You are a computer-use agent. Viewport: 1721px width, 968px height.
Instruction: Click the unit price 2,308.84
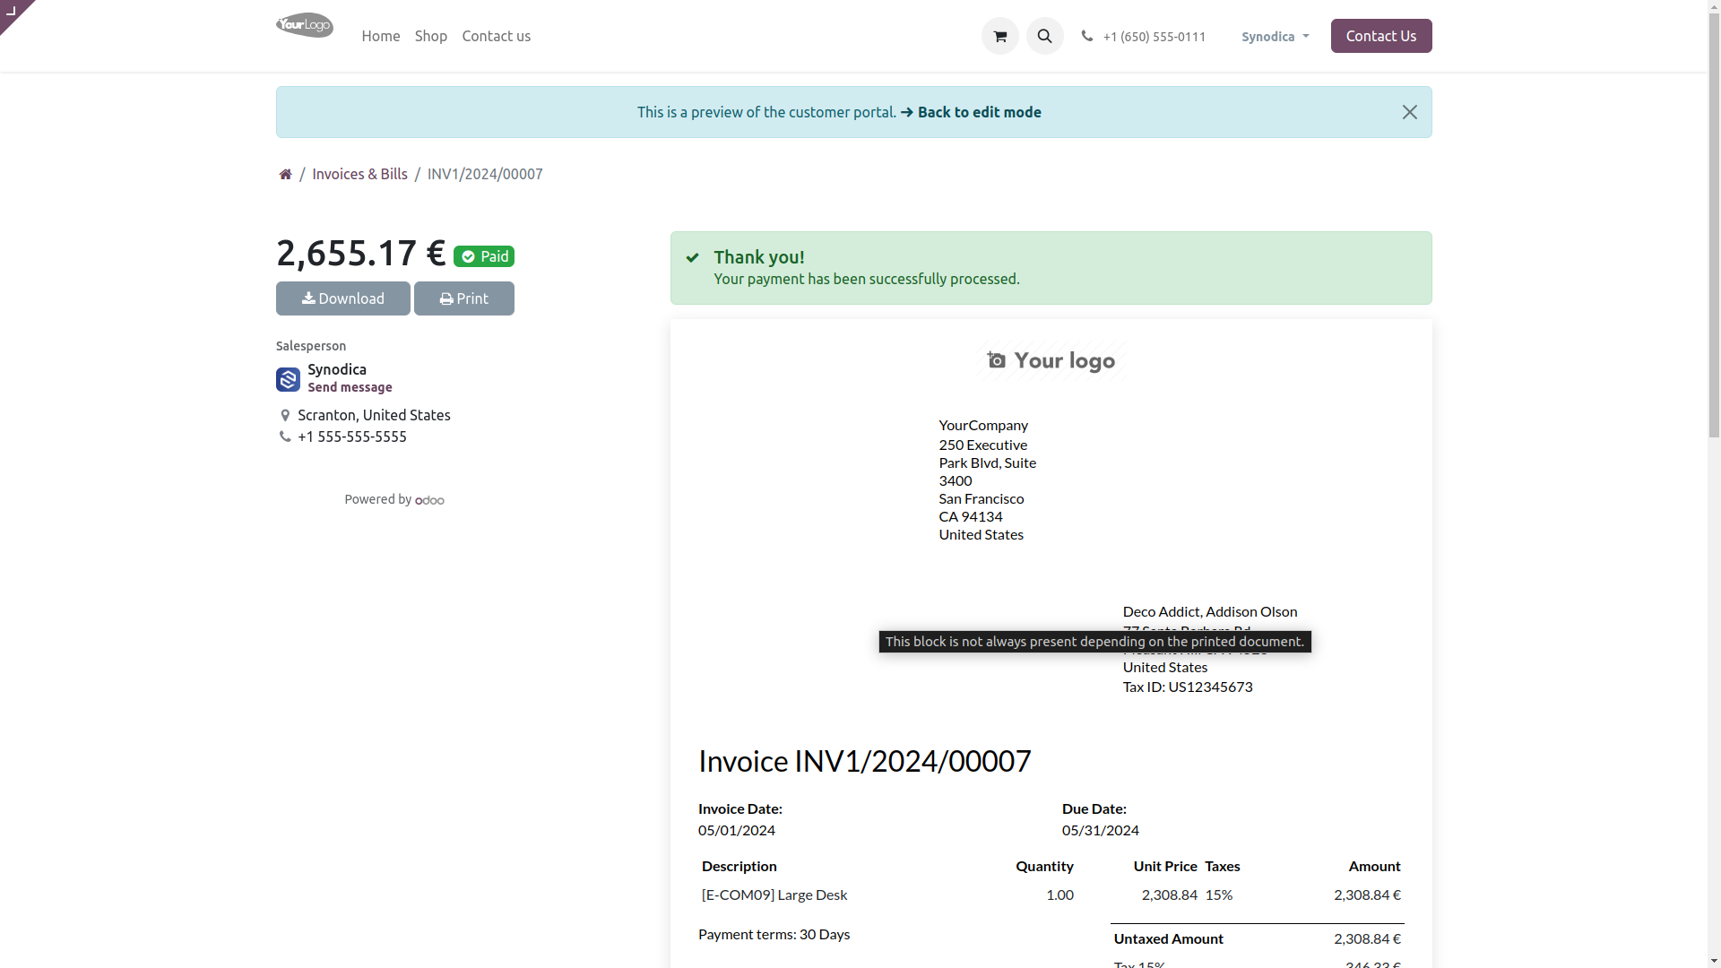[x=1169, y=895]
